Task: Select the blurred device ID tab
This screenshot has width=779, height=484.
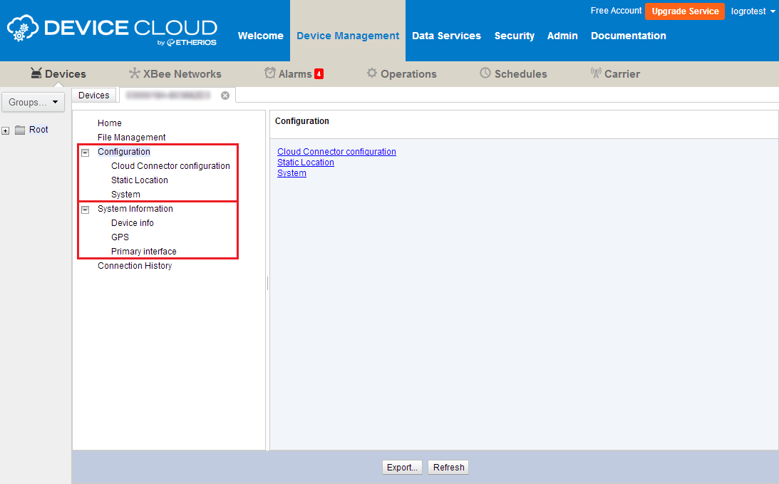Action: click(168, 95)
